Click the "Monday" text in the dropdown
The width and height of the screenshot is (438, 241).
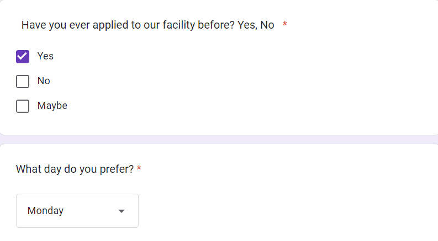(x=45, y=211)
